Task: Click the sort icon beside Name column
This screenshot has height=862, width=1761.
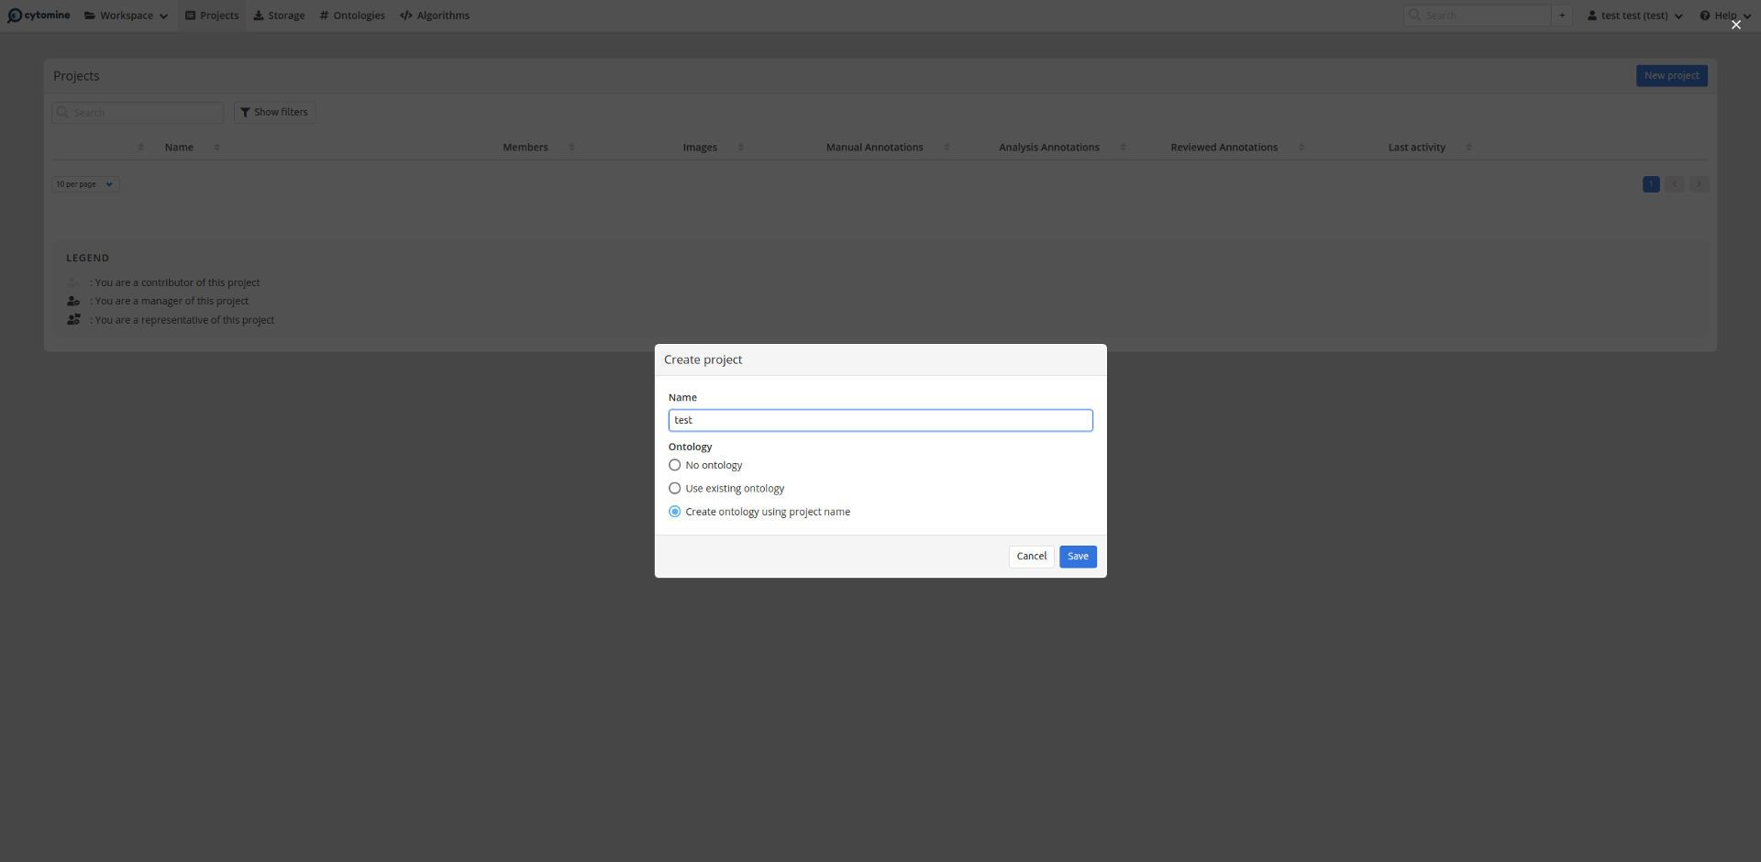Action: coord(216,147)
